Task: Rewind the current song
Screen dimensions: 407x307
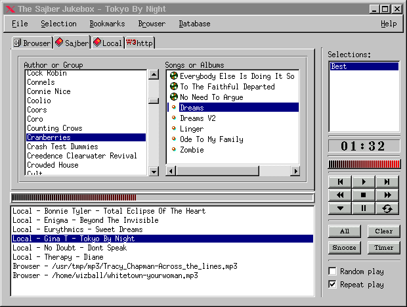Action: 340,195
